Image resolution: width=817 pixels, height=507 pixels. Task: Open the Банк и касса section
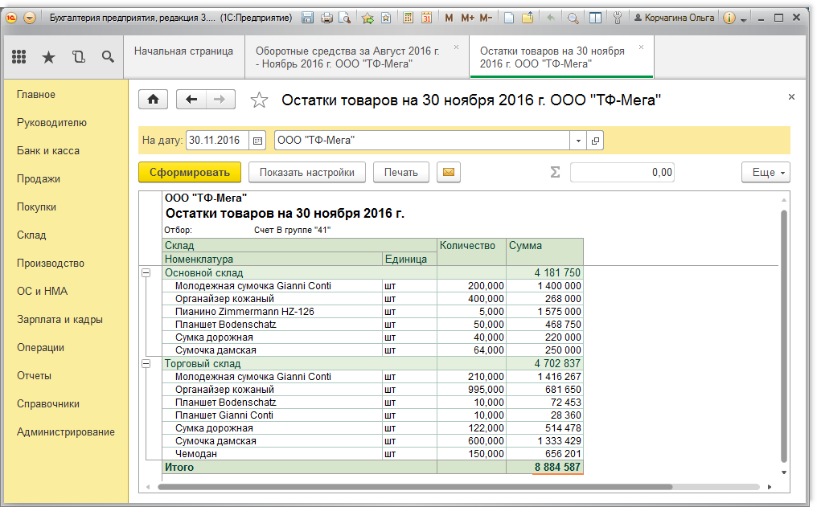(x=48, y=151)
